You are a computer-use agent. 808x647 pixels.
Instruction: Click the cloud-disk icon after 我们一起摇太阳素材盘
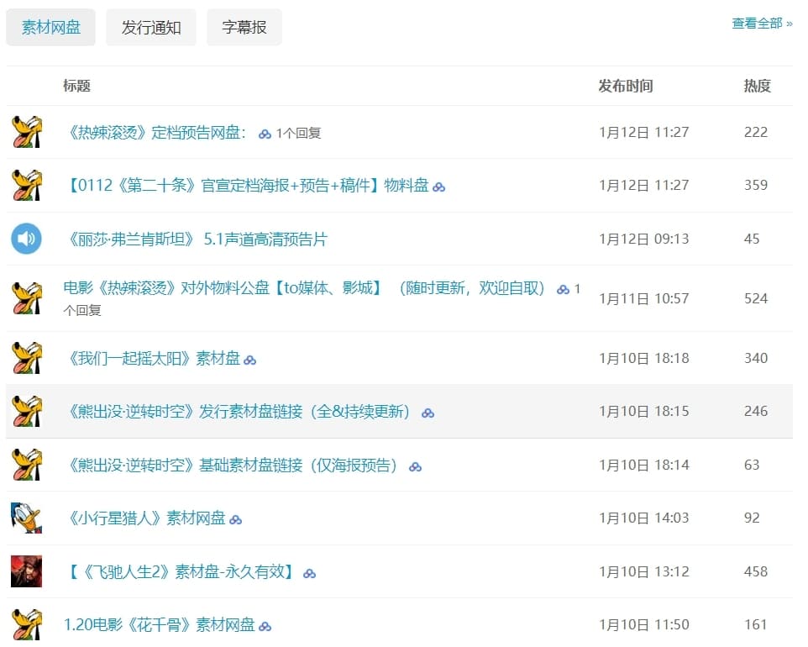[x=249, y=360]
